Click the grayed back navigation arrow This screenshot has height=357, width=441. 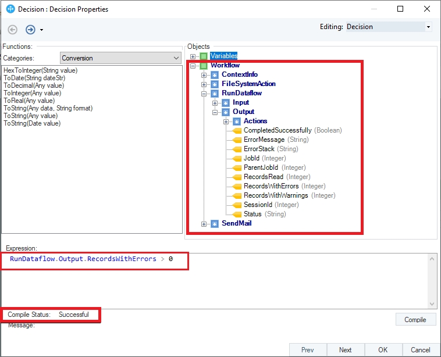13,29
